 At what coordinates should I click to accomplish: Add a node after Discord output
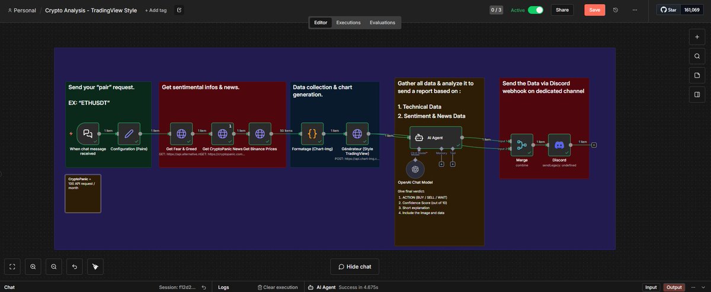point(594,145)
